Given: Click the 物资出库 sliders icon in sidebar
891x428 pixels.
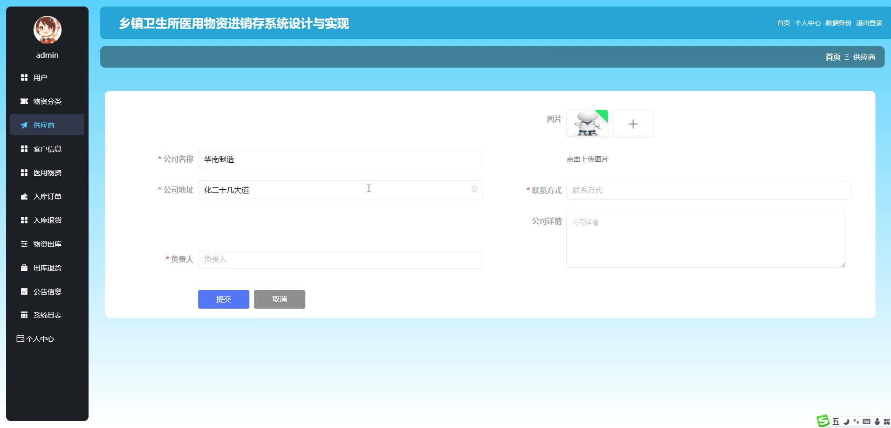Looking at the screenshot, I should coord(24,244).
